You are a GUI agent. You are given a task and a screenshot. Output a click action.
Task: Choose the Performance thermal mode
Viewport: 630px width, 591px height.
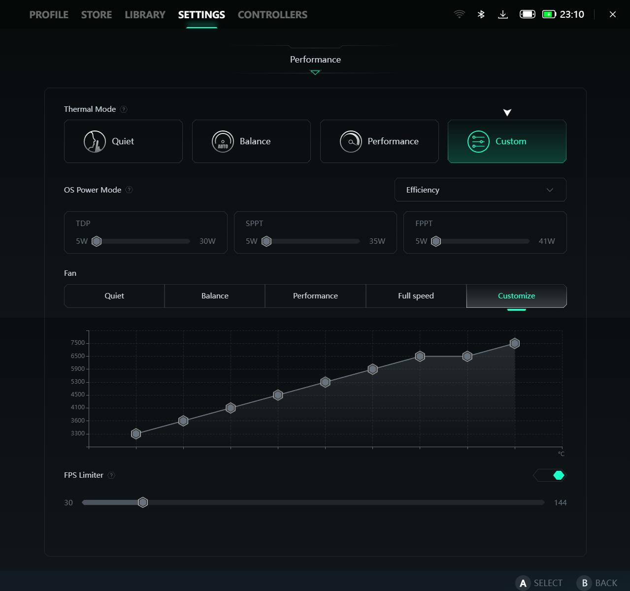click(379, 141)
